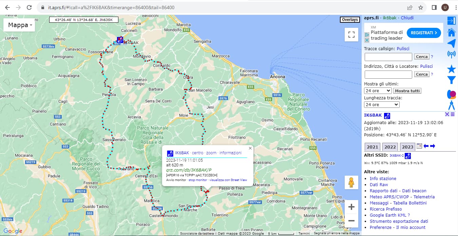Image resolution: width=458 pixels, height=236 pixels.
Task: Select the compass measuring tool icon
Action: pyautogui.click(x=451, y=105)
